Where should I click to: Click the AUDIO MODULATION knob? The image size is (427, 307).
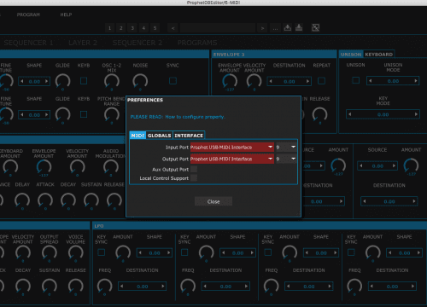[x=111, y=167]
